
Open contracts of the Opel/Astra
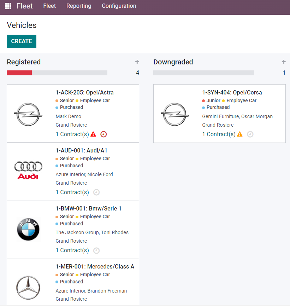point(72,134)
